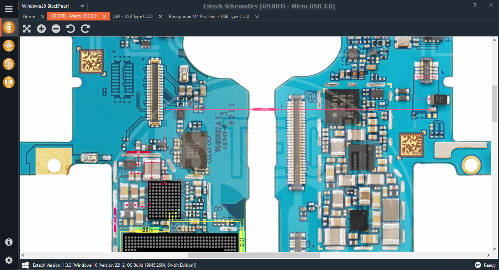Select the schematics G icon in sidebar
499x270 pixels.
tap(9, 27)
